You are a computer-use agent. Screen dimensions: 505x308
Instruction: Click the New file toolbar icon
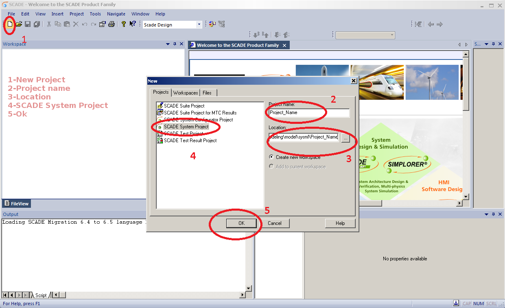(x=10, y=24)
